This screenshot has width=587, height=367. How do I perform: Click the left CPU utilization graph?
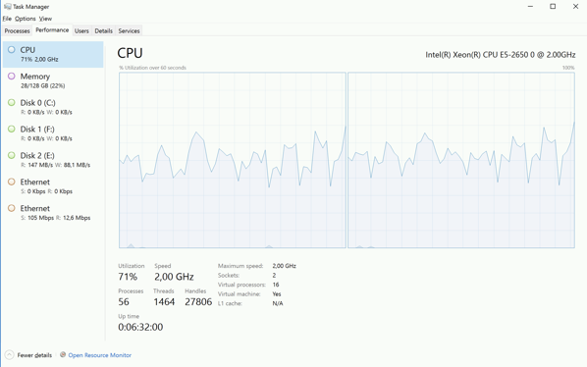233,160
